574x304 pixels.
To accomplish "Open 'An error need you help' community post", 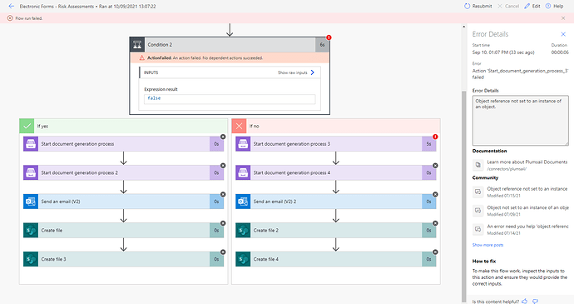I will [x=527, y=227].
